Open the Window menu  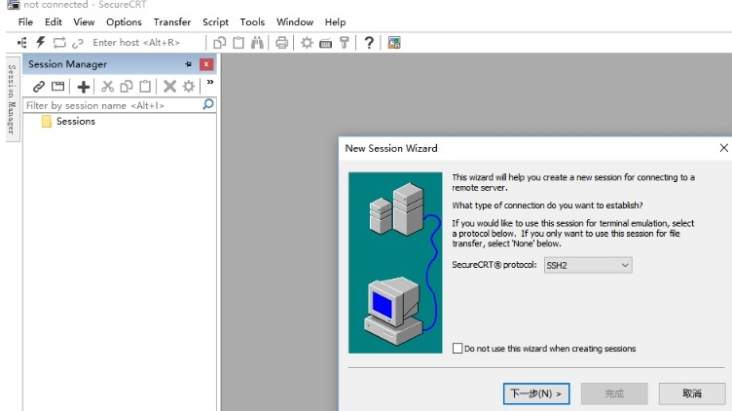pos(295,22)
